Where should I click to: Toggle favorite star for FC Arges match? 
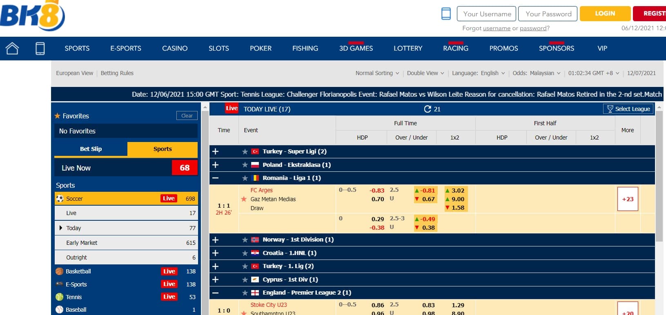(244, 199)
